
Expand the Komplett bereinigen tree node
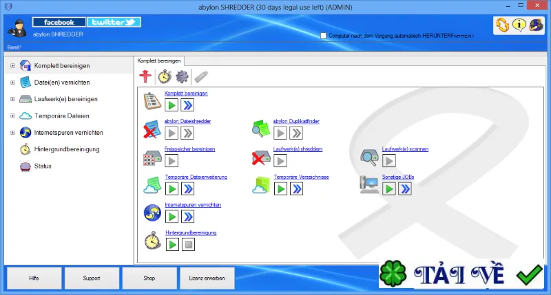click(x=12, y=65)
